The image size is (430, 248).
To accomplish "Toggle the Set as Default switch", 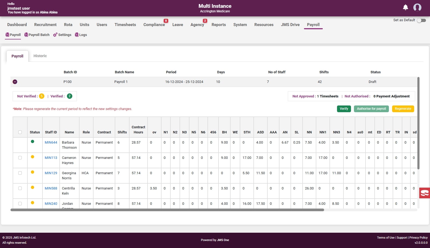I will pyautogui.click(x=421, y=20).
